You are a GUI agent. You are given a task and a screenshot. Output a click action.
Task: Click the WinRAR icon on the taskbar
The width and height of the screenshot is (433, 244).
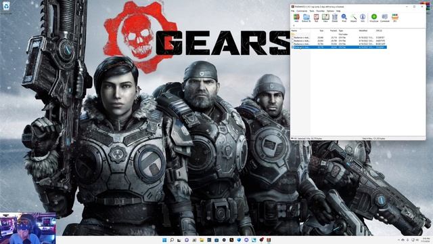(x=269, y=240)
